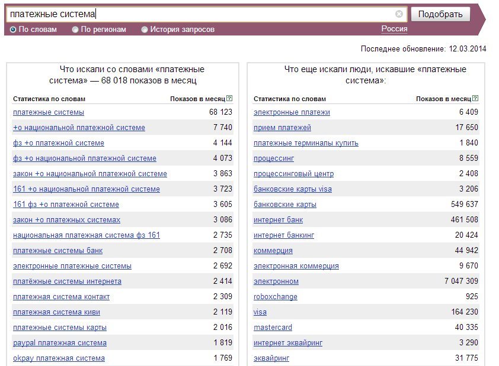
Task: Open the 'платежные системы' query link
Action: pyautogui.click(x=49, y=112)
